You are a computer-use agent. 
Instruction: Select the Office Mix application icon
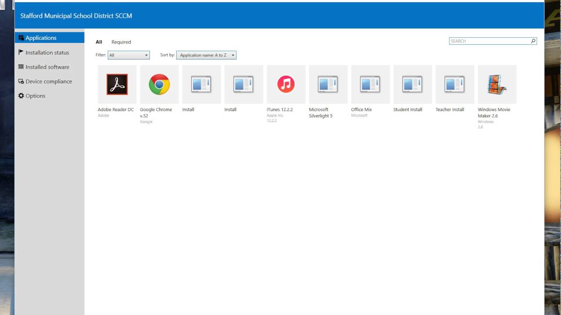coord(370,84)
